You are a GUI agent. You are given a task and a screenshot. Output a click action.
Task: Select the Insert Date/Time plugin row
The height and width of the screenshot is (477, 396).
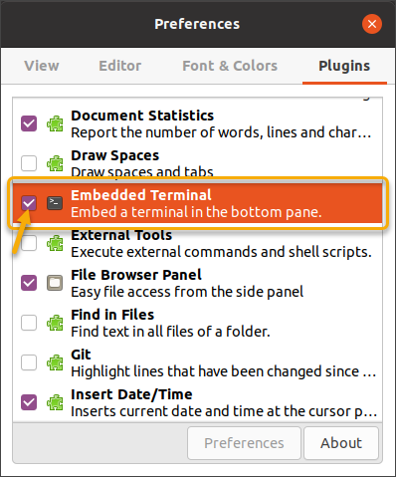(197, 402)
